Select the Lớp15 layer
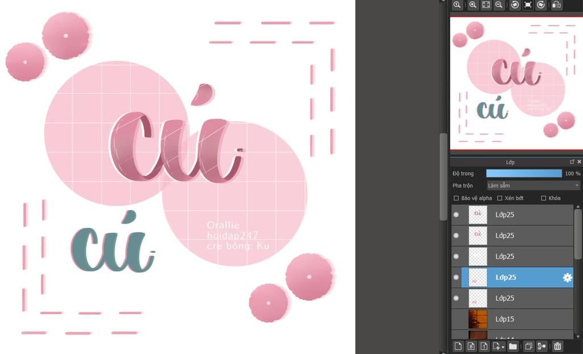This screenshot has height=354, width=583. coord(512,319)
